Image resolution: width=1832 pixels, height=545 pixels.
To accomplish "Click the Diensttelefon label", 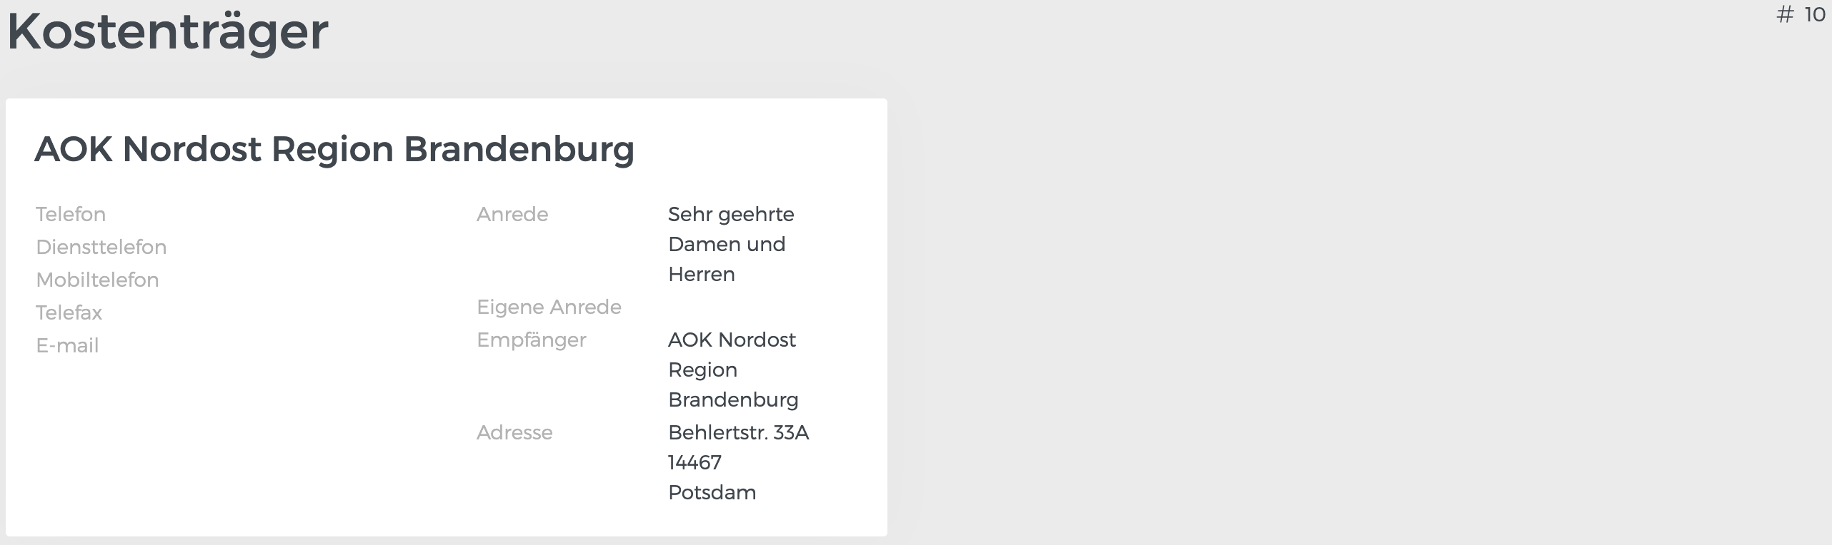I will tap(101, 247).
